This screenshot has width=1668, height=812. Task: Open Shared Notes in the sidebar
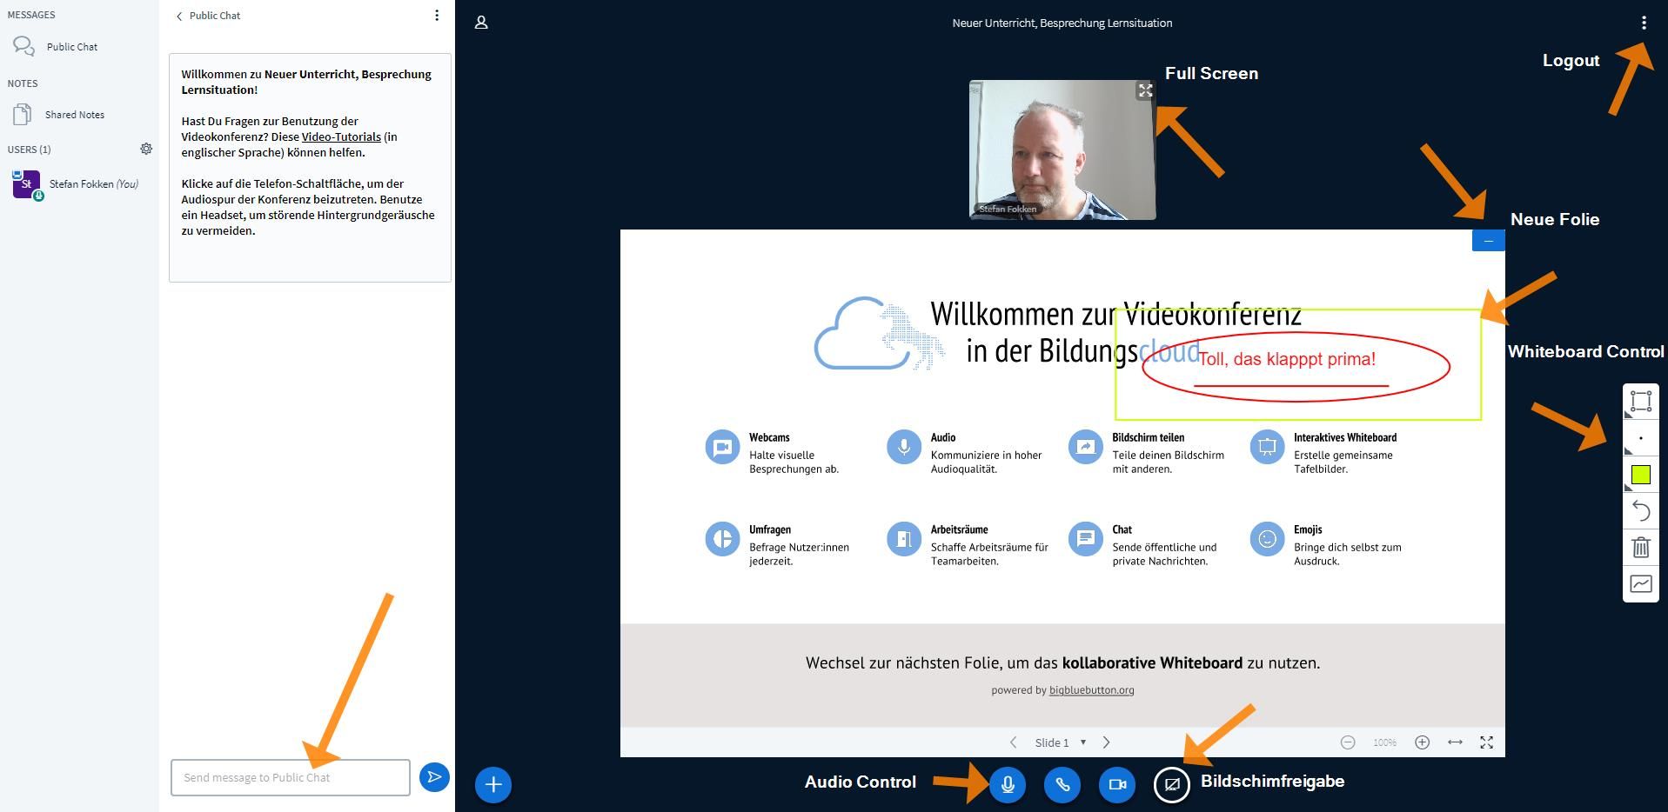(74, 115)
